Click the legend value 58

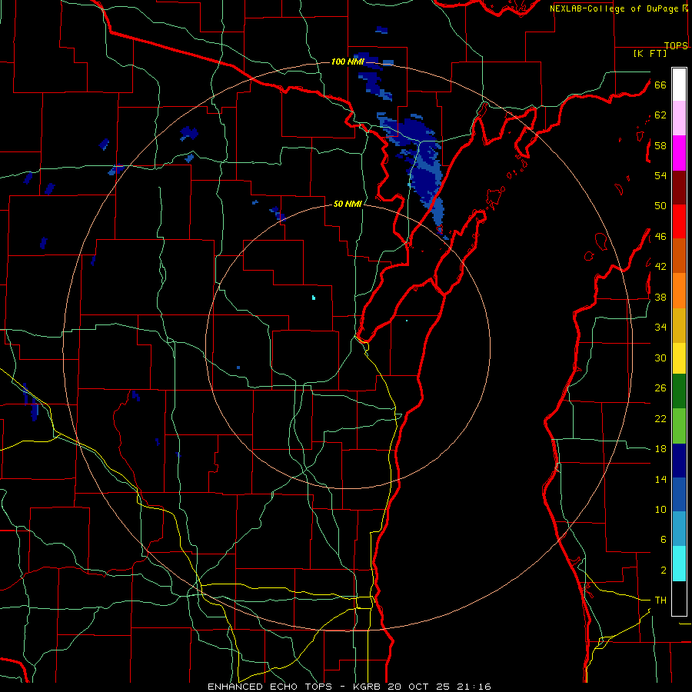pos(660,145)
